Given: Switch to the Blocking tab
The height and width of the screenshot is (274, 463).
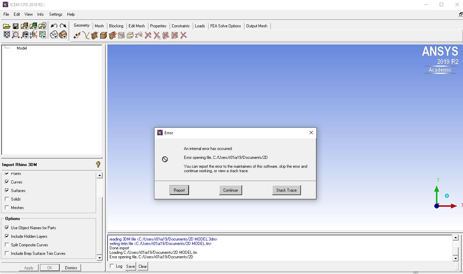Looking at the screenshot, I should 116,26.
